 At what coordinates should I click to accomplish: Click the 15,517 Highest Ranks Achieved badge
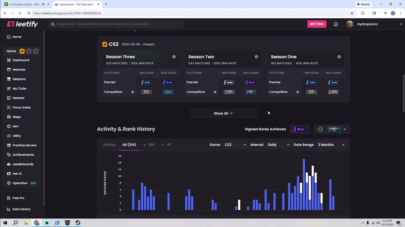click(299, 129)
